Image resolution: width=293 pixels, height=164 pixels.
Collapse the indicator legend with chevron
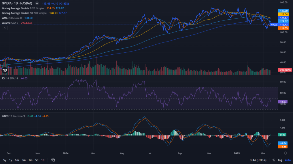tap(5, 28)
